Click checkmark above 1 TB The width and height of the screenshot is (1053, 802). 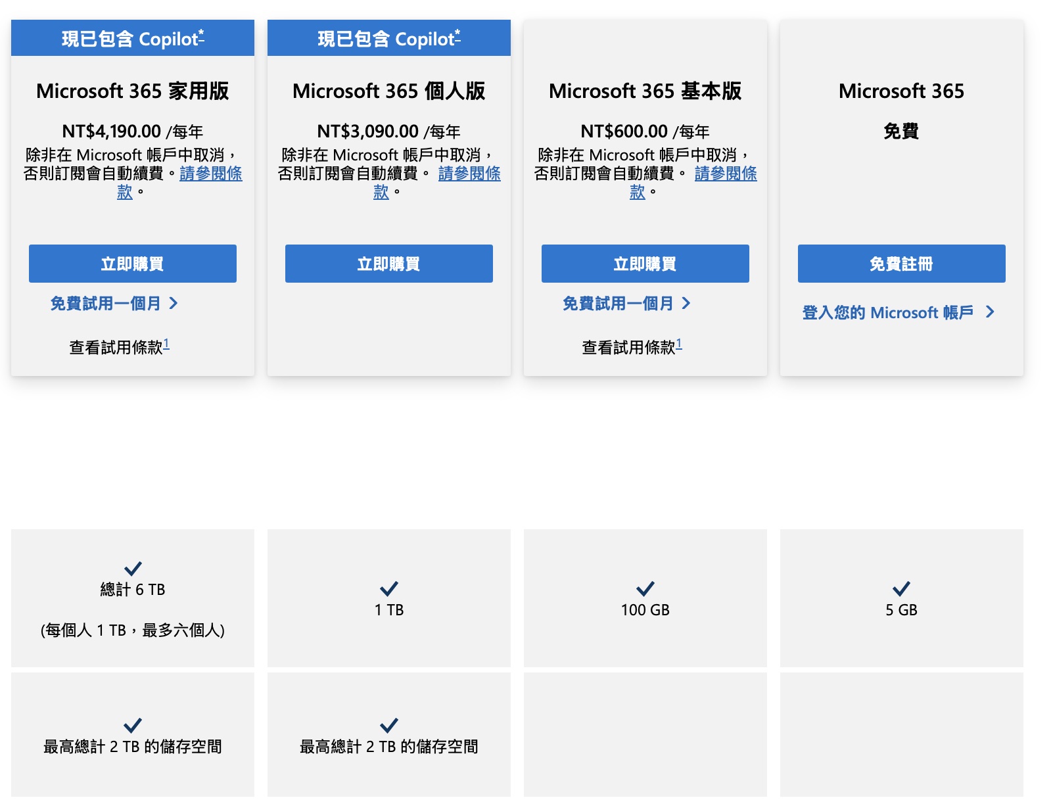pos(389,589)
